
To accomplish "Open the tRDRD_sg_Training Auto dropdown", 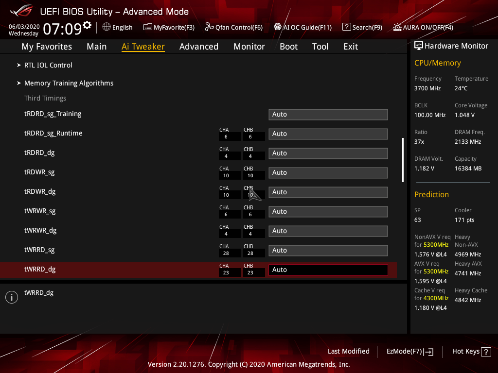I will 328,114.
